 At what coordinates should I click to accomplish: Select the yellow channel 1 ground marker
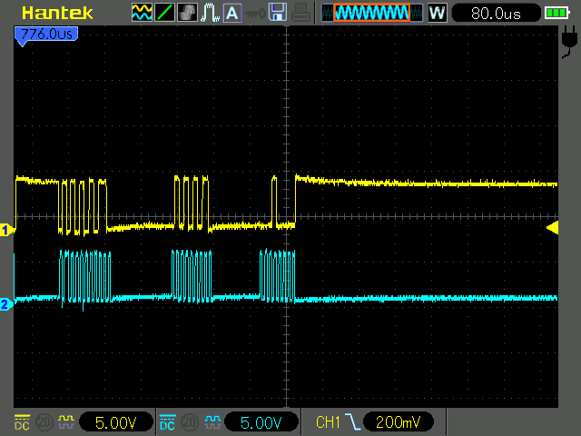(x=7, y=230)
